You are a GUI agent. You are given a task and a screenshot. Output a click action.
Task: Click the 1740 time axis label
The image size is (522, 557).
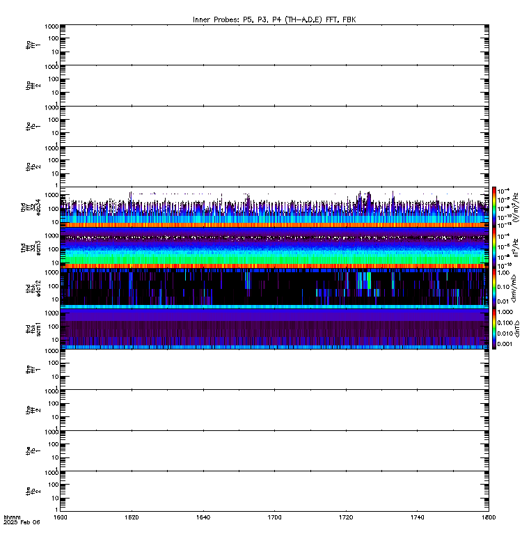pyautogui.click(x=417, y=517)
